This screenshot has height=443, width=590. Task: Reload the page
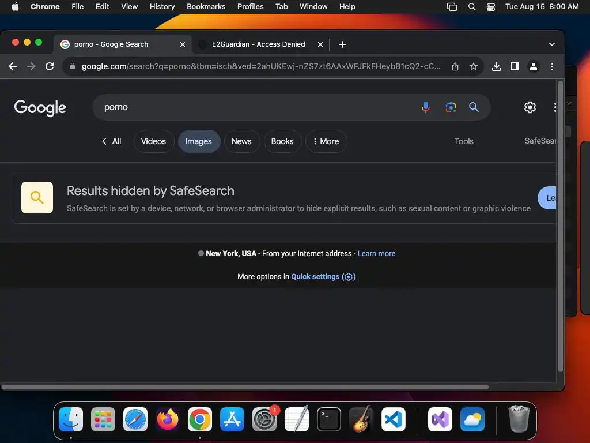pyautogui.click(x=50, y=67)
